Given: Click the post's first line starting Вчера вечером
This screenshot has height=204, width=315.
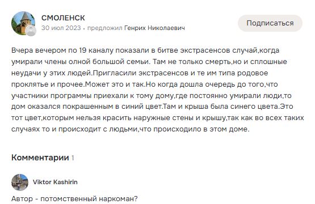Looking at the screenshot, I should point(145,50).
